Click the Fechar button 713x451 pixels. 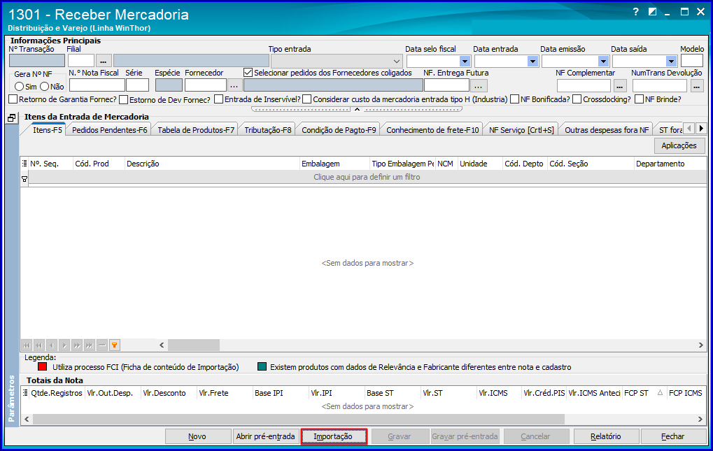coord(673,436)
